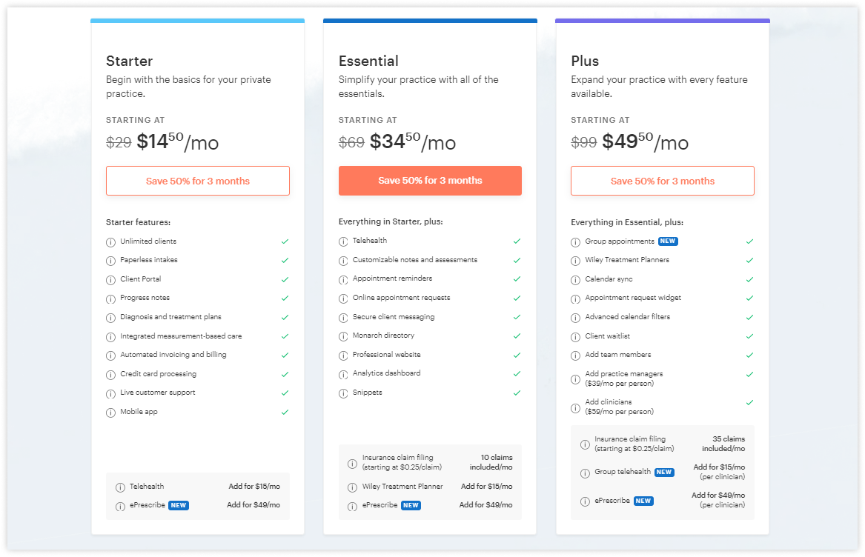The width and height of the screenshot is (865, 557).
Task: Open the info icon for Wiley Treatment Planners
Action: click(575, 261)
